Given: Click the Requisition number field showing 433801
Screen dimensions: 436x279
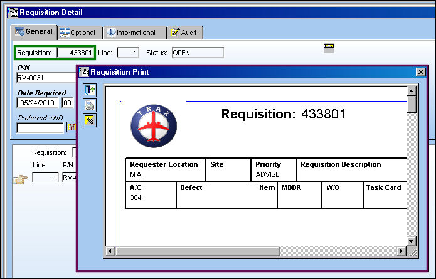Looking at the screenshot, I should click(75, 53).
